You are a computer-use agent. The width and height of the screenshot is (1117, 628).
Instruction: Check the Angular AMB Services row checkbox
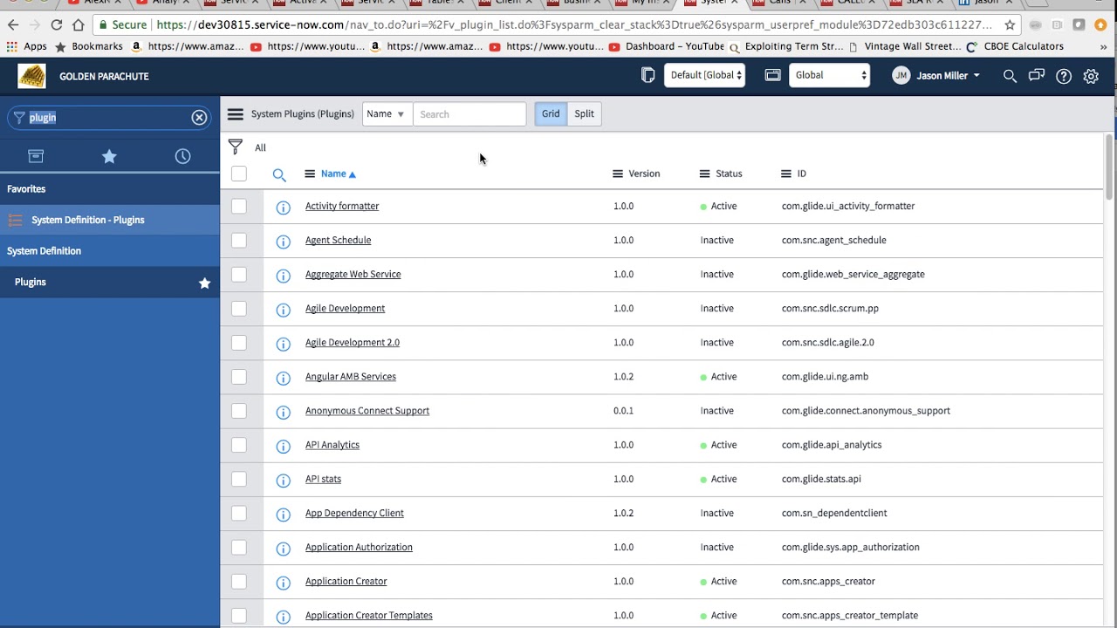click(239, 377)
